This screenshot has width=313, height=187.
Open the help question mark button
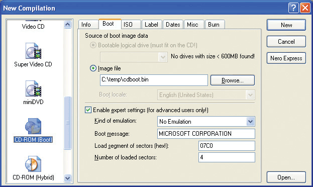(x=293, y=8)
